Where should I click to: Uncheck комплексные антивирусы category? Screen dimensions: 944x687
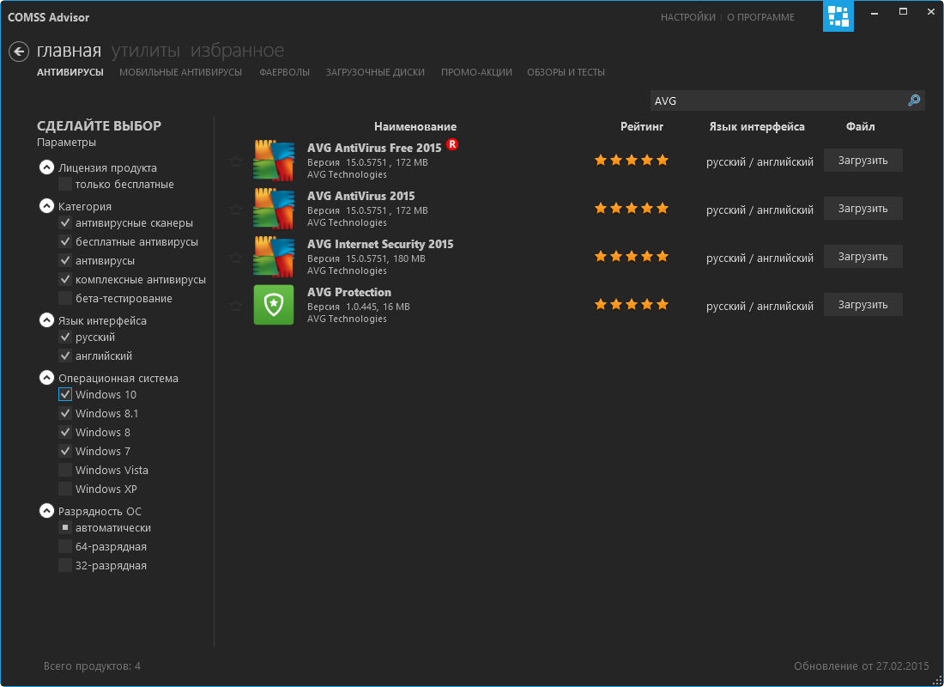coord(65,279)
